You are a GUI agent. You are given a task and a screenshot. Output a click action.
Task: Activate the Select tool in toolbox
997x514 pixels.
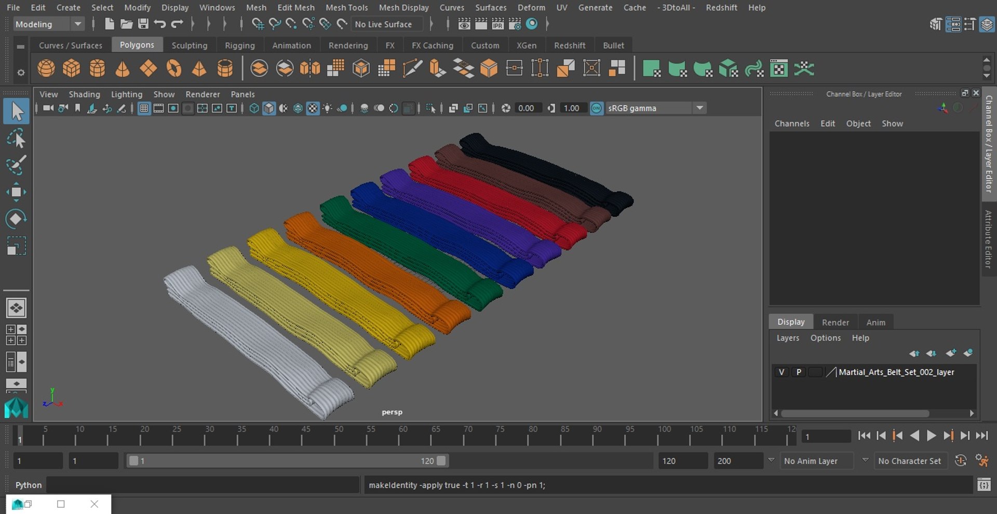(x=16, y=112)
